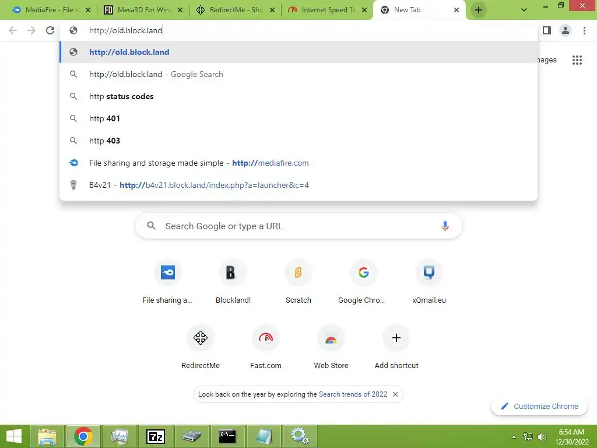Viewport: 597px width, 448px height.
Task: Click Add shortcut plus tile
Action: click(396, 346)
